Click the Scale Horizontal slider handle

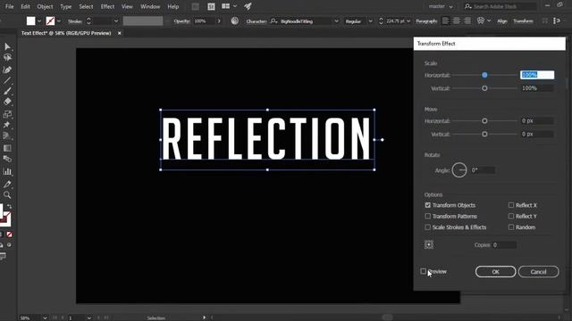tap(484, 75)
